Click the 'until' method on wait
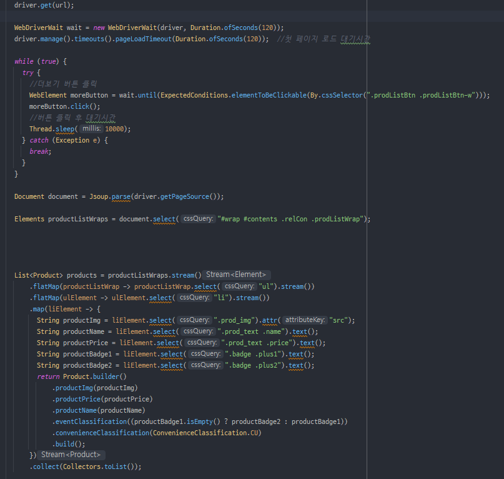Screen dimensions: 504x479 (x=147, y=95)
